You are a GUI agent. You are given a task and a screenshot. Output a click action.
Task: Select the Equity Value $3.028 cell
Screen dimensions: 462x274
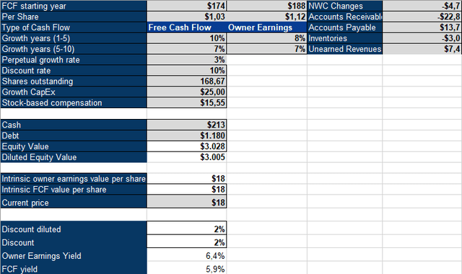(186, 146)
